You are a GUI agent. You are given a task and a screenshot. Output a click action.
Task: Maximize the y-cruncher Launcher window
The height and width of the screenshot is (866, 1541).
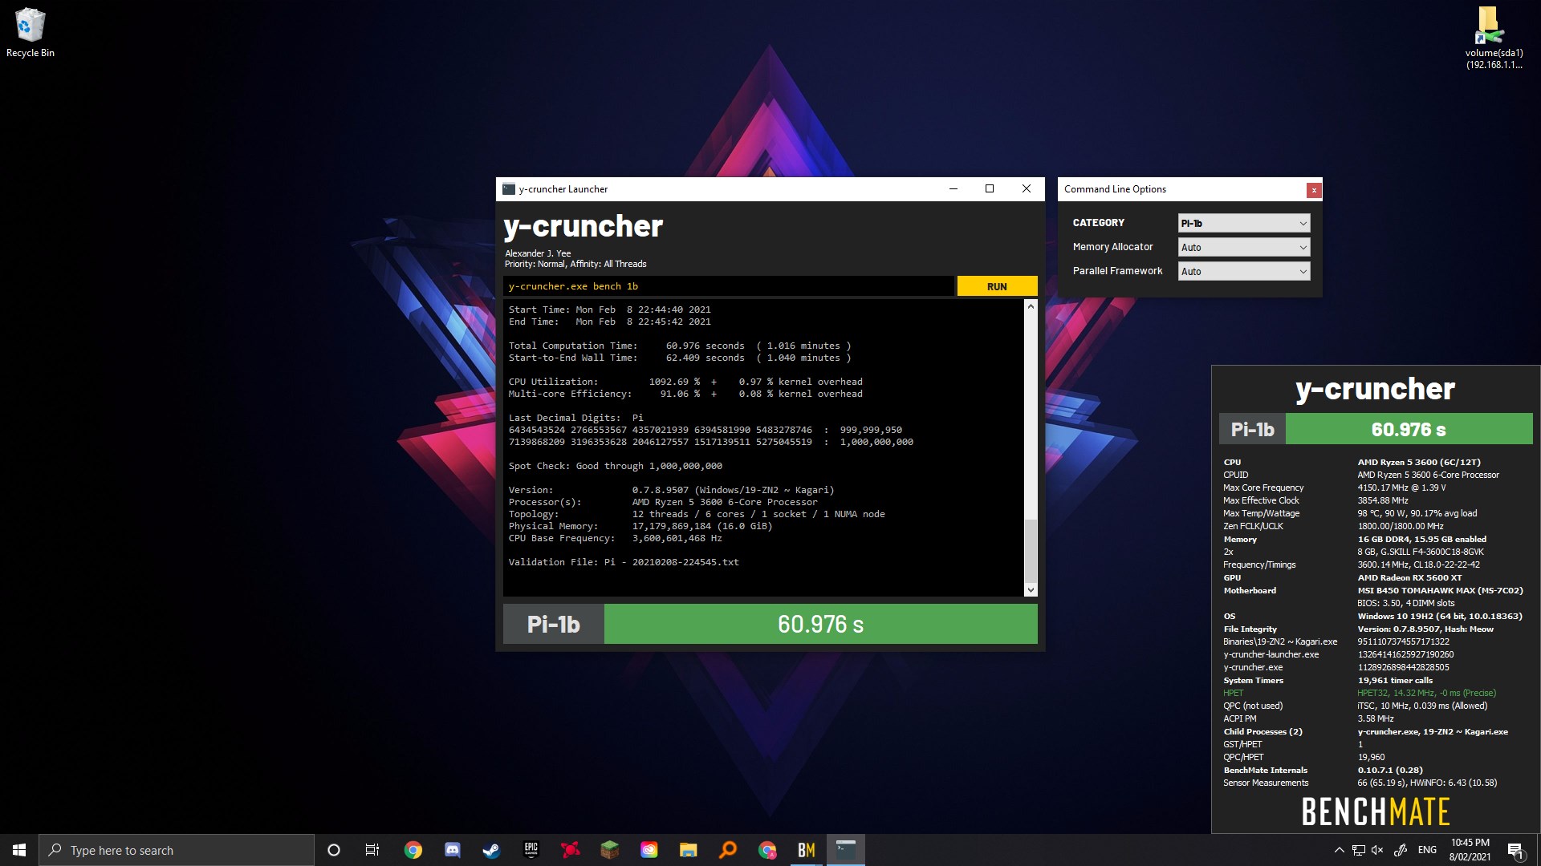click(x=990, y=189)
